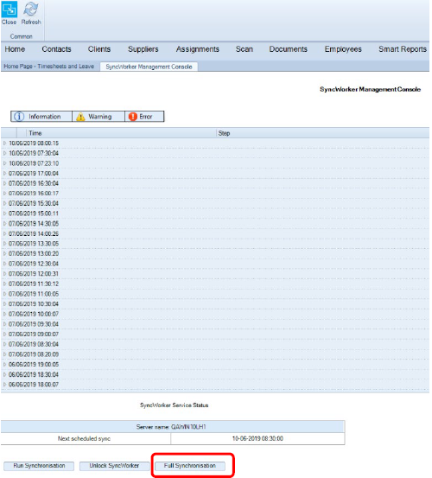Expand log entry 07/06/2019 13:30:05

[4, 244]
